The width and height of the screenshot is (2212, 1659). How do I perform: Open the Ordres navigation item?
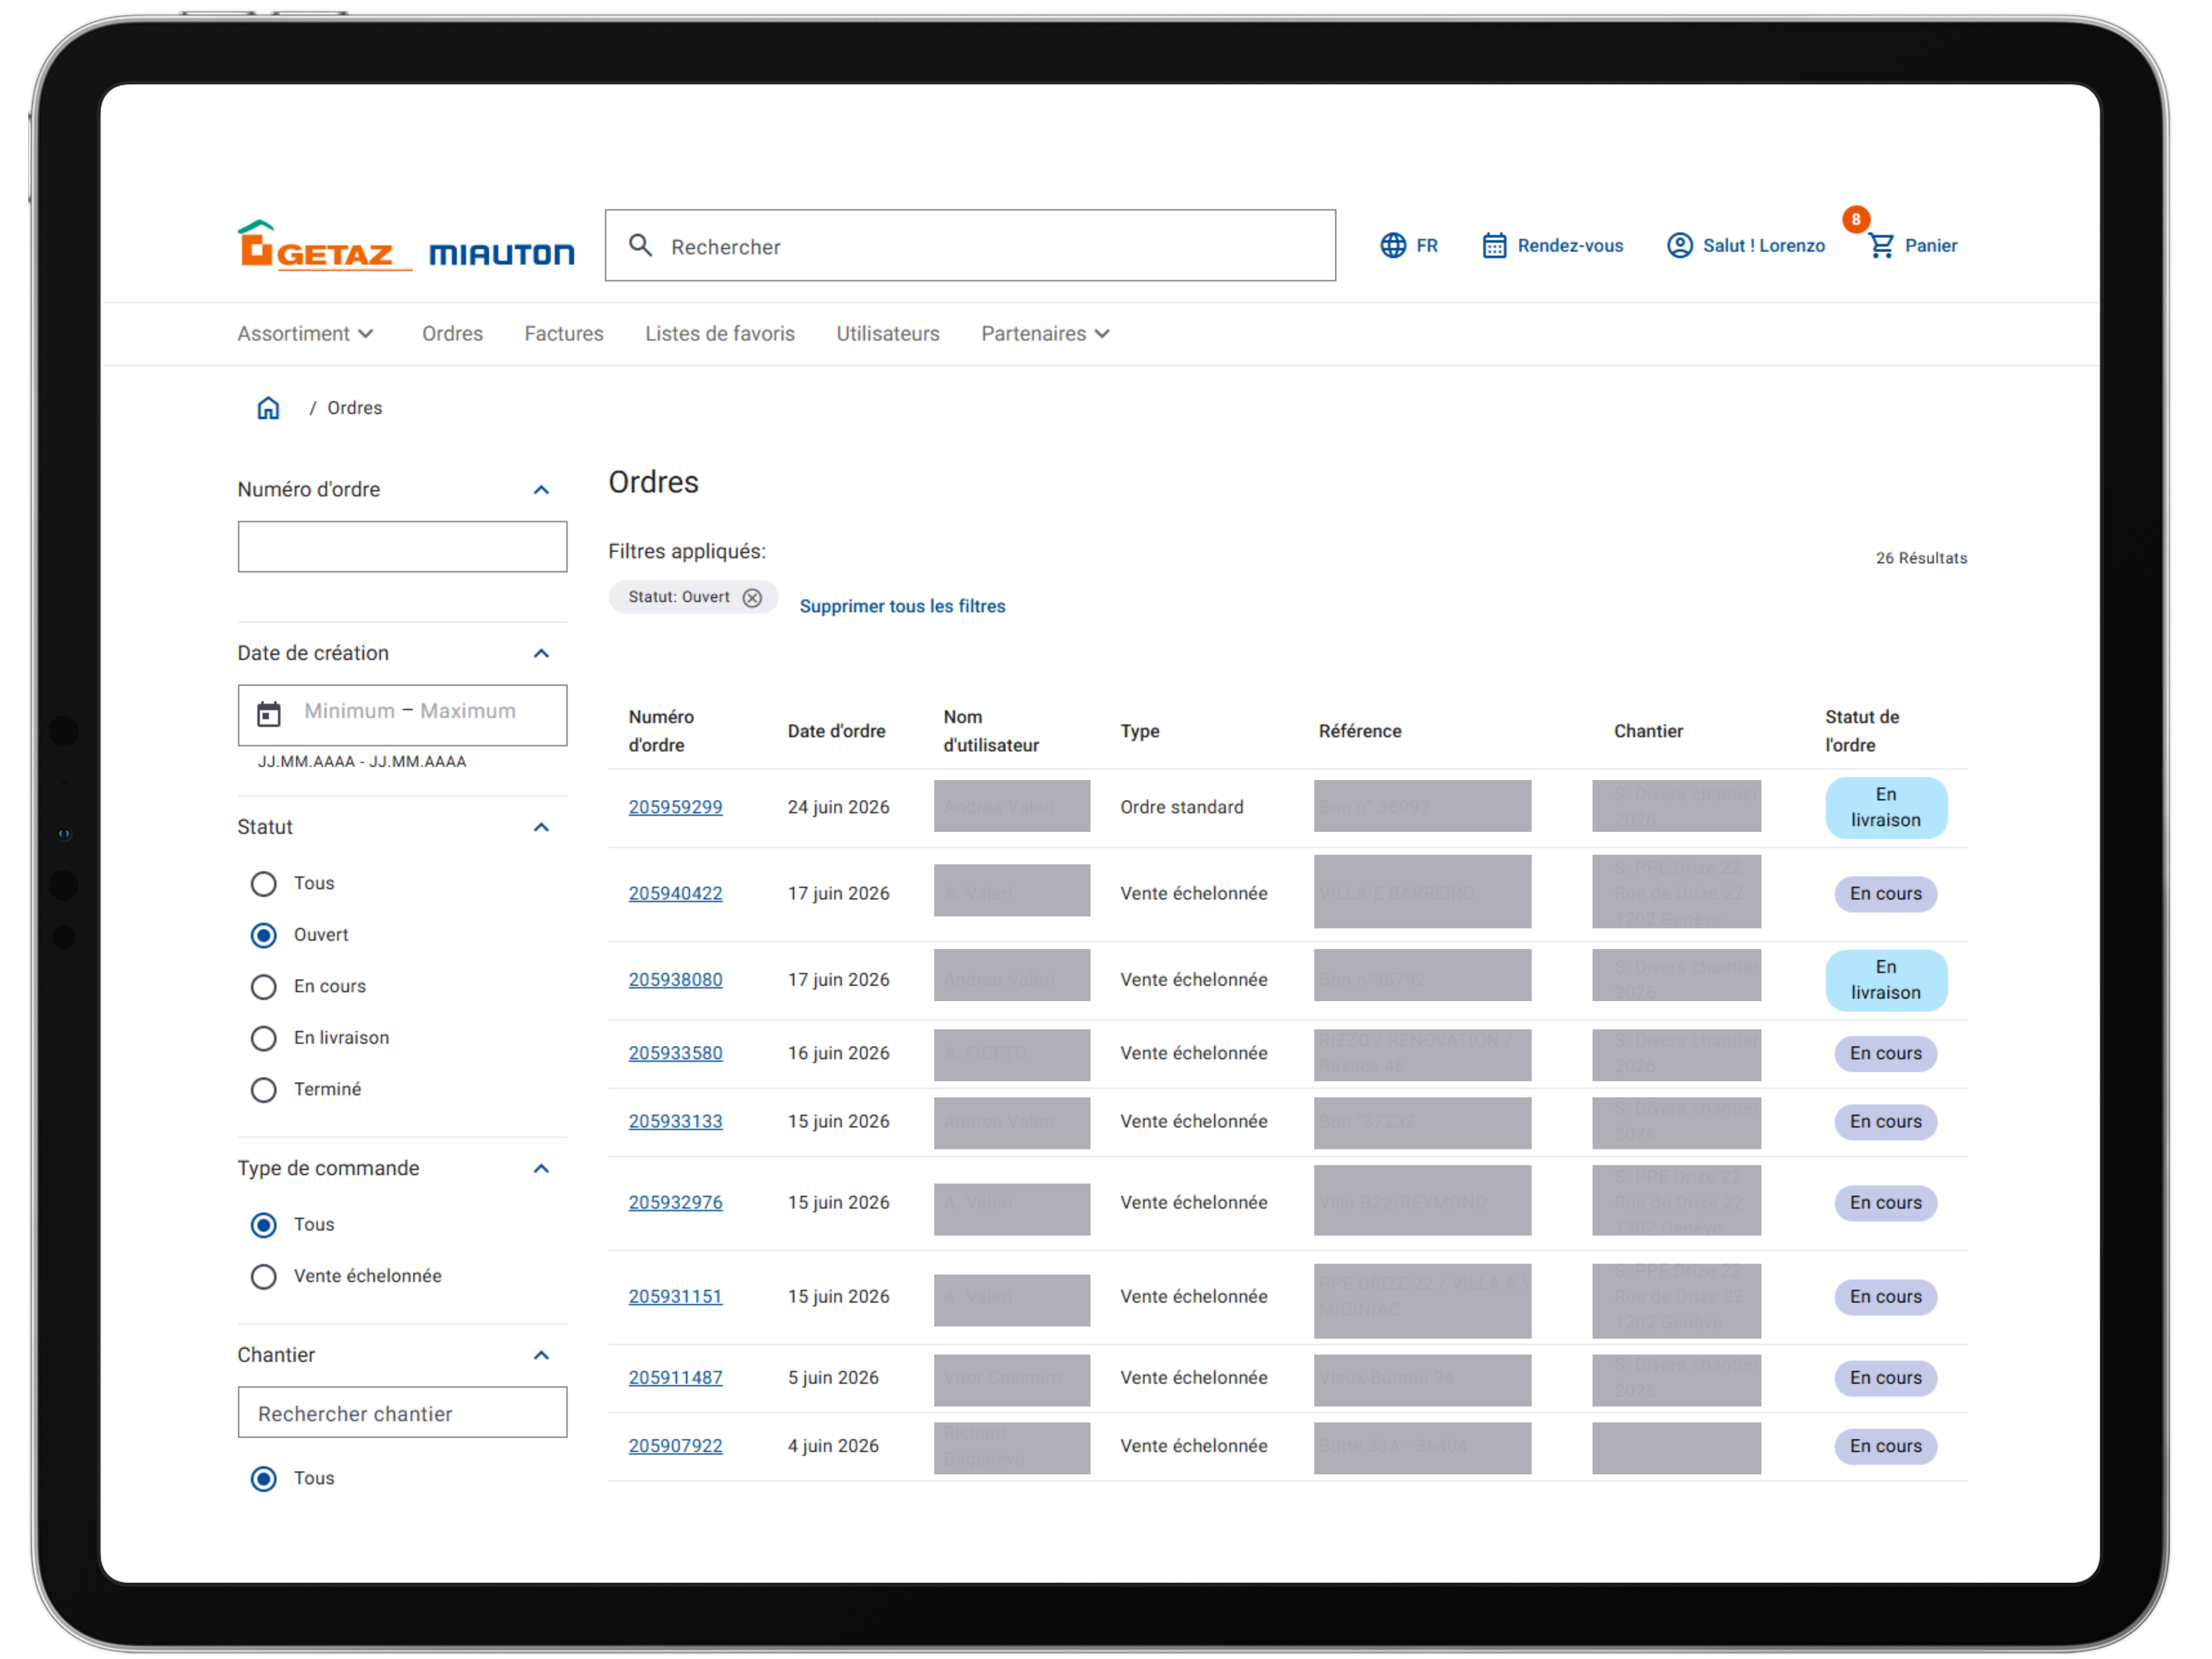452,334
